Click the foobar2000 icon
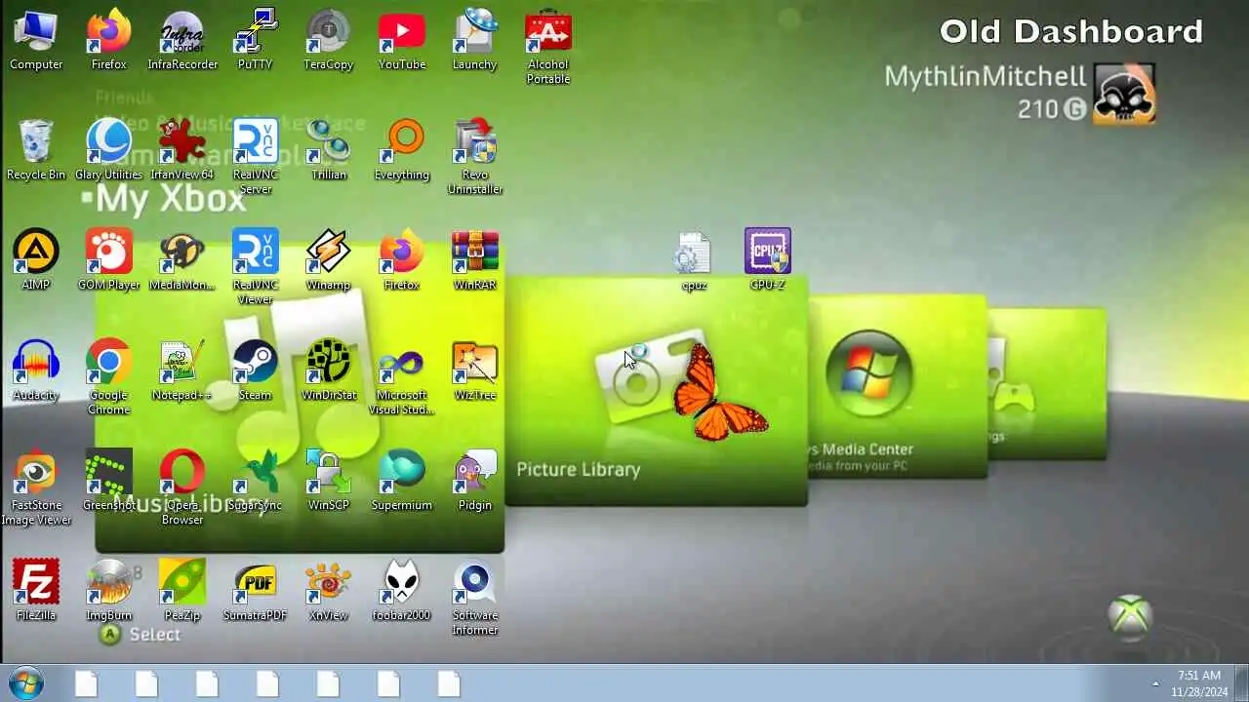This screenshot has height=702, width=1249. tap(402, 592)
